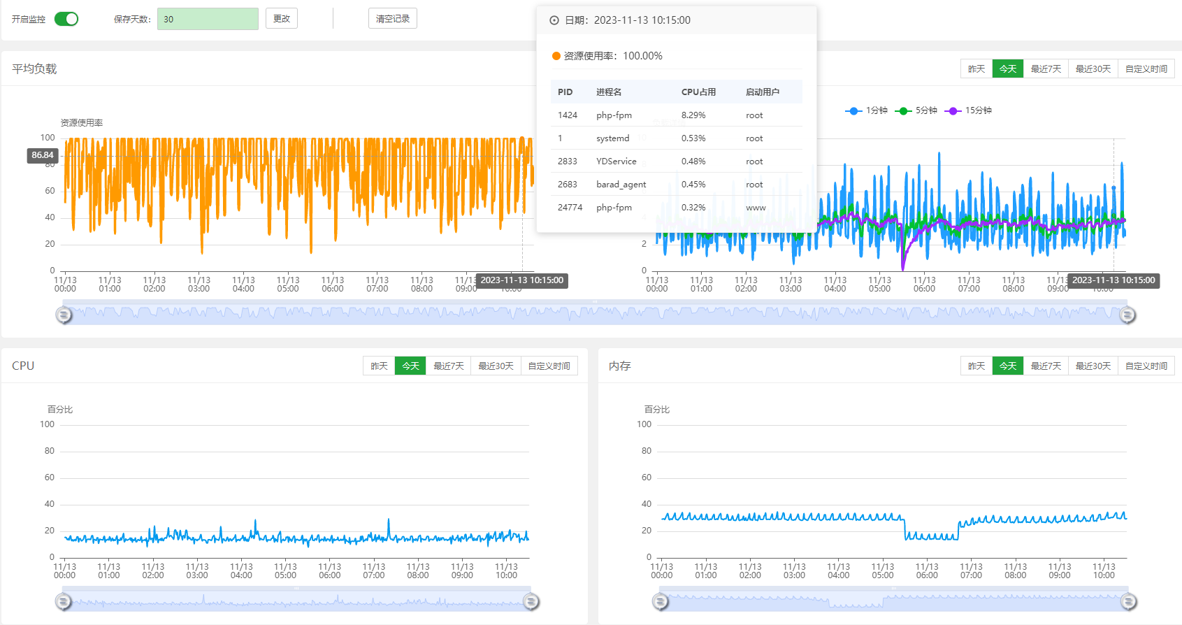1182x625 pixels.
Task: Click right zoom handle of 平均负载 chart slider
Action: point(1127,315)
